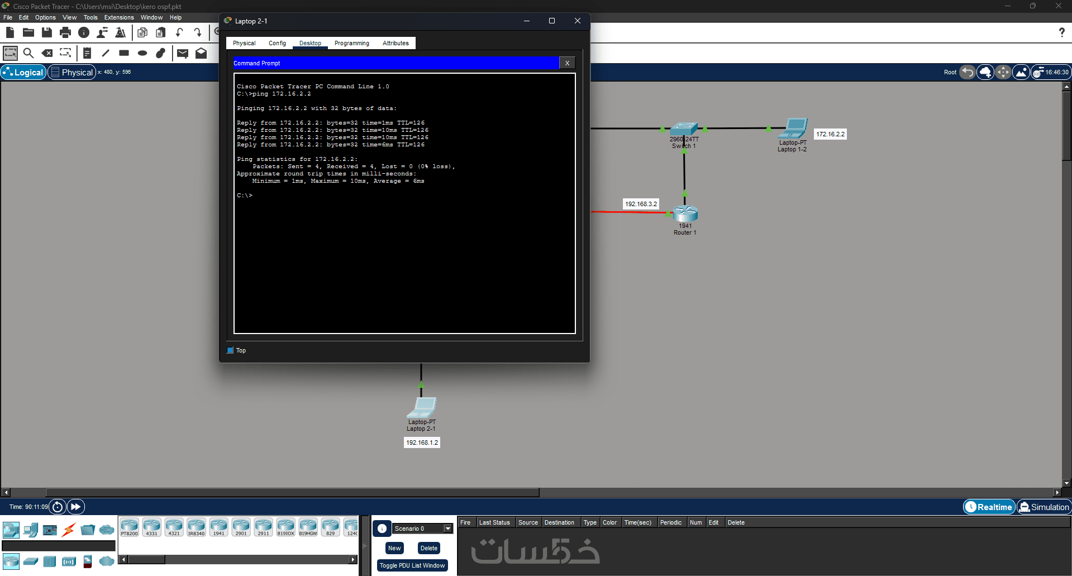The width and height of the screenshot is (1072, 576).
Task: Create a new file from the toolbar
Action: click(x=10, y=32)
